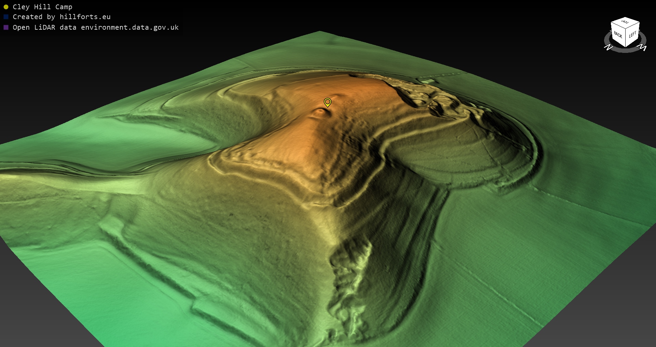Image resolution: width=656 pixels, height=347 pixels.
Task: Click the W compass letter beside the cube
Action: (642, 47)
